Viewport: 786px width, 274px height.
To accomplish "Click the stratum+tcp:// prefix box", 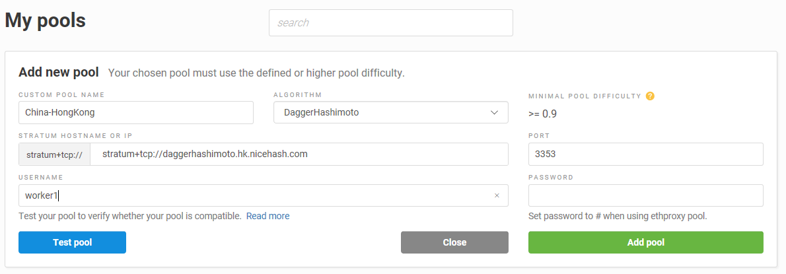I will pos(54,154).
